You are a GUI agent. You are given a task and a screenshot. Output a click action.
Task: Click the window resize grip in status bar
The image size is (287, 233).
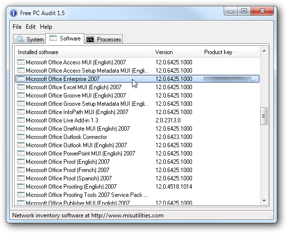pos(270,216)
